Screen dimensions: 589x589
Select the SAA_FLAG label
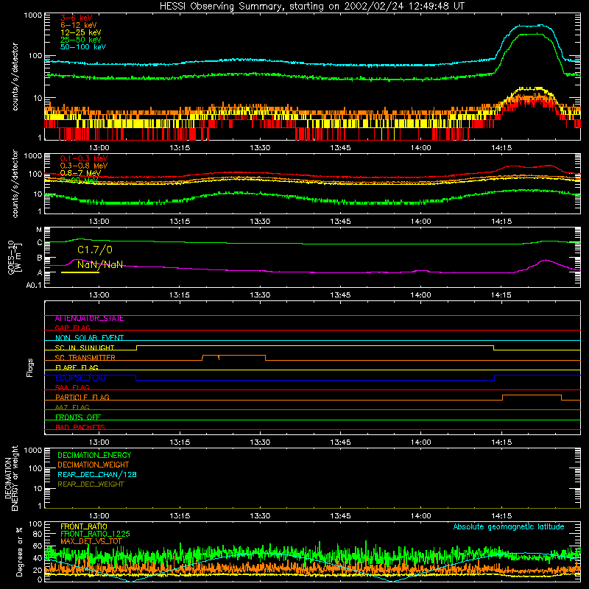72,387
